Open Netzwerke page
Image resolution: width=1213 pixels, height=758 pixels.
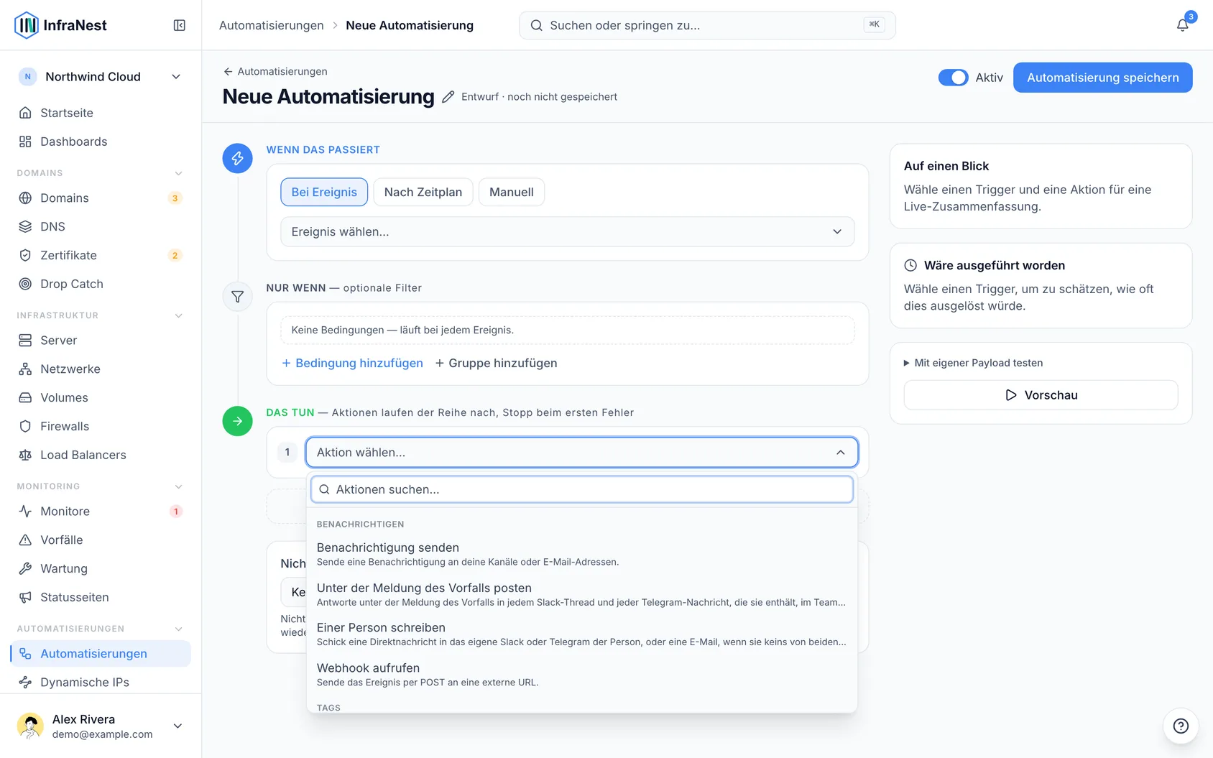point(101,369)
